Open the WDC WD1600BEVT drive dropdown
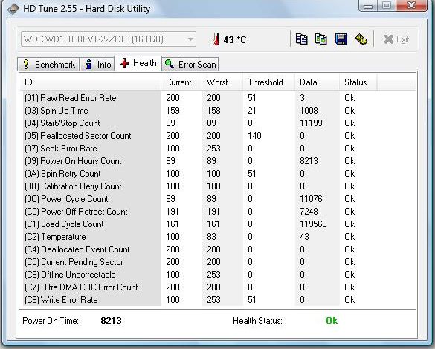The height and width of the screenshot is (349, 435). point(109,39)
